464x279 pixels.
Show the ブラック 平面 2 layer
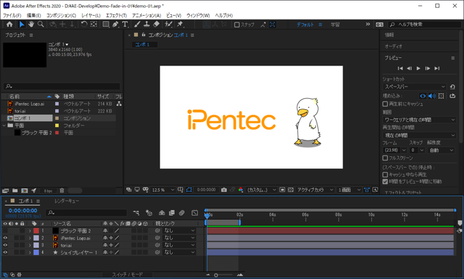(x=5, y=231)
